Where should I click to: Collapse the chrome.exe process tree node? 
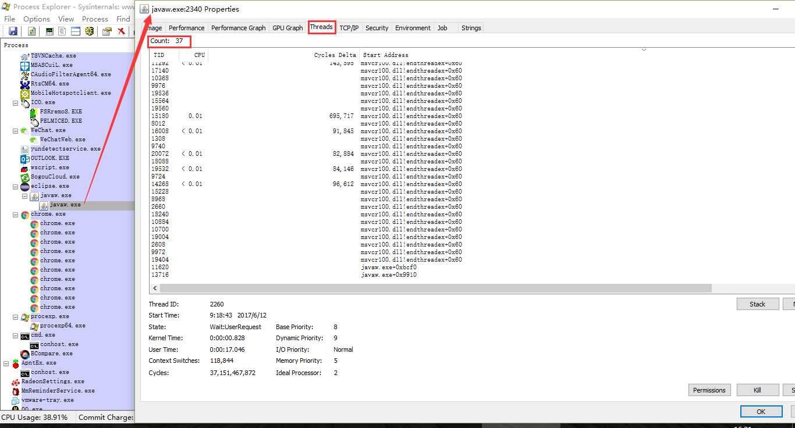tap(16, 214)
